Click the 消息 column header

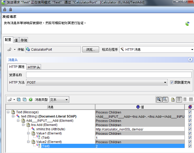51,107
